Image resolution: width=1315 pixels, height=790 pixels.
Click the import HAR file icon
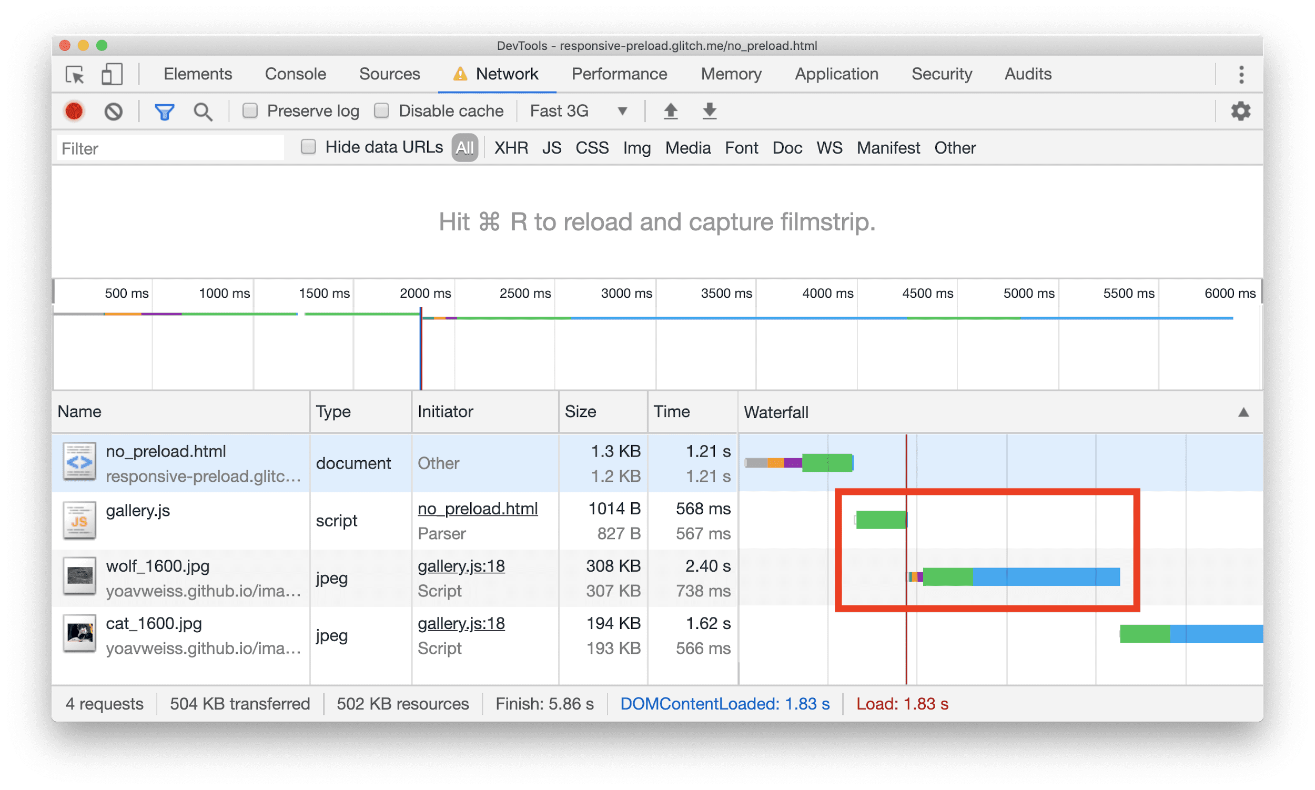(670, 113)
